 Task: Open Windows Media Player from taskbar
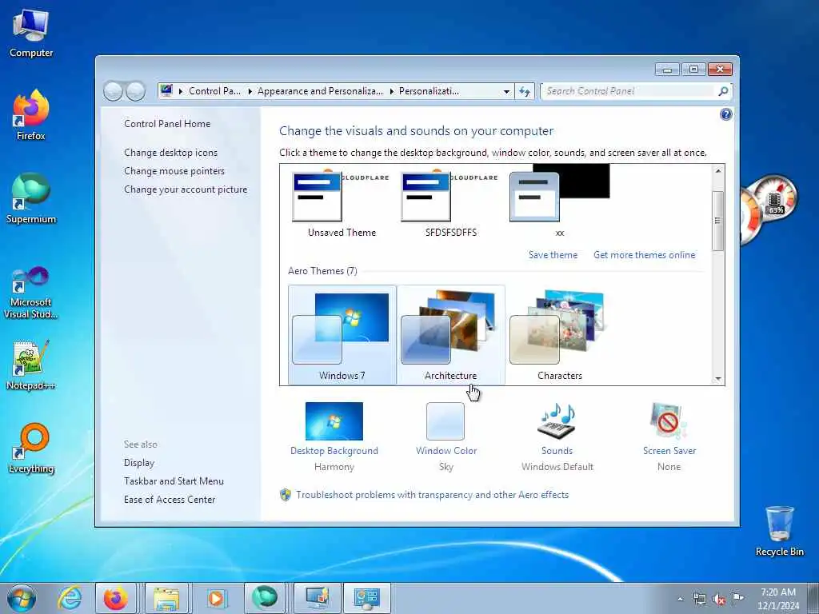click(x=216, y=598)
